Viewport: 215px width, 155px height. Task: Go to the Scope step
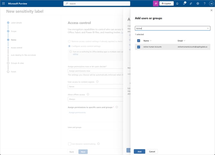point(13,31)
